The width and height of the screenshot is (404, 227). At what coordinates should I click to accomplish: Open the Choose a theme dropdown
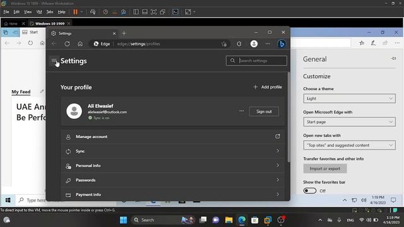tap(349, 98)
